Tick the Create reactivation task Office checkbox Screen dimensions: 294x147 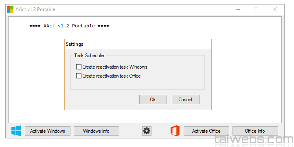(x=79, y=76)
